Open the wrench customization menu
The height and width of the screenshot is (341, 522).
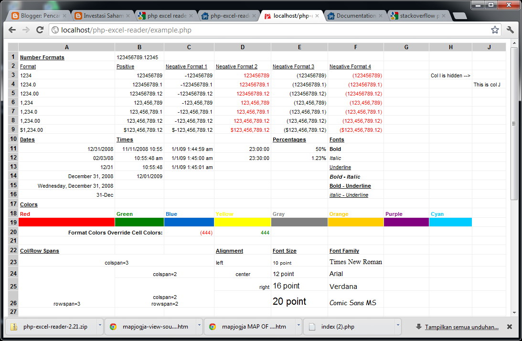(x=510, y=30)
